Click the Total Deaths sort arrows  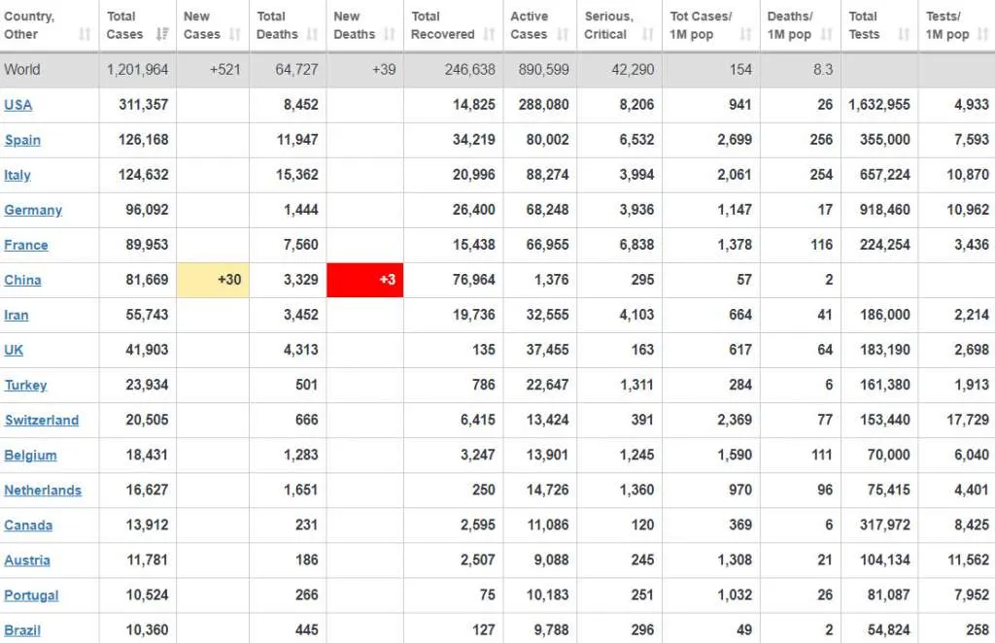[314, 34]
